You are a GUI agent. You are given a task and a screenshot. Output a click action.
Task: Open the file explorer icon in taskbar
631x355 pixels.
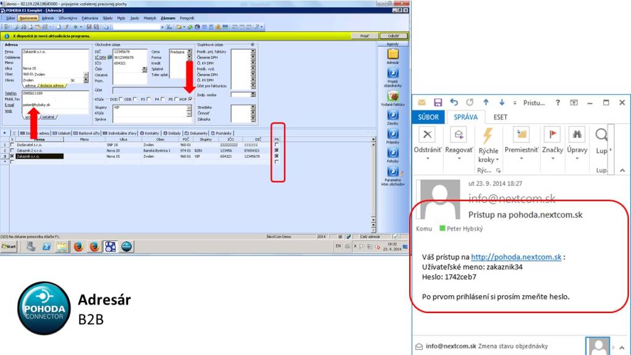62,247
